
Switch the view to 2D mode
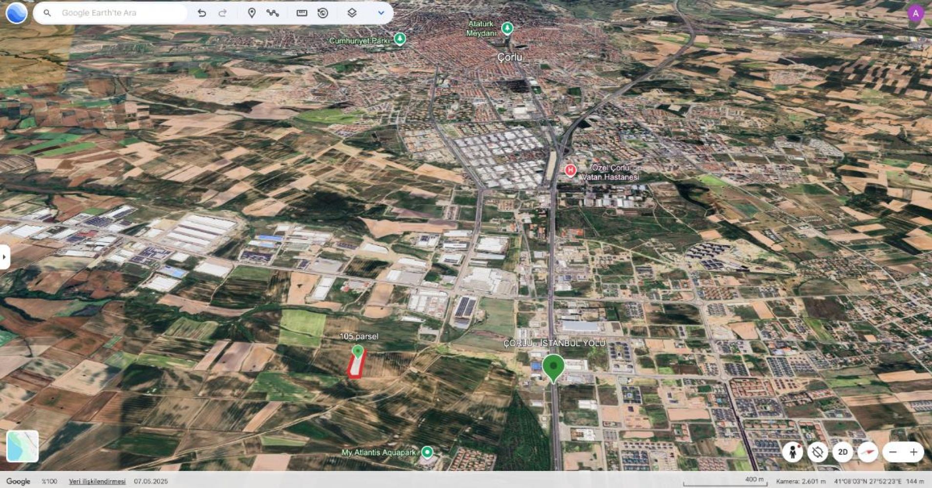pos(843,452)
